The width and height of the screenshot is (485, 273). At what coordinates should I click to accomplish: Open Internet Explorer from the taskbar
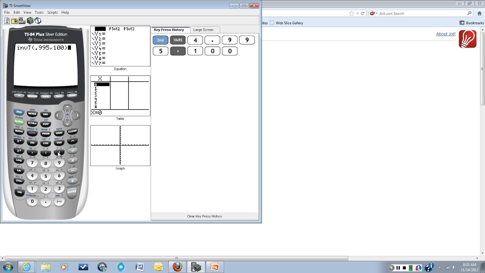click(x=27, y=267)
